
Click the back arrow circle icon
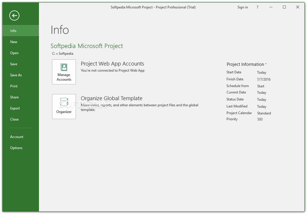coord(14,15)
